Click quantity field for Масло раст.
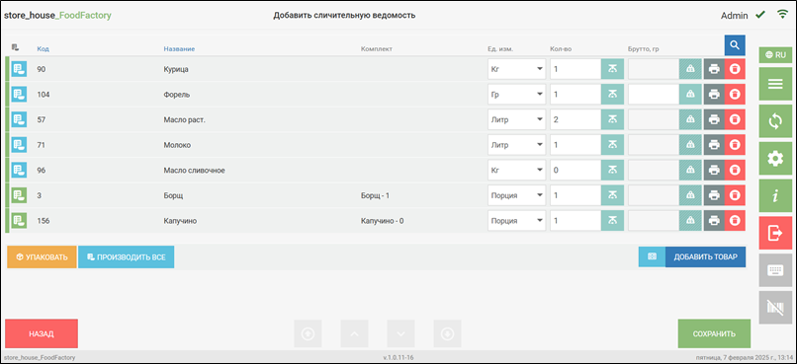 point(576,119)
